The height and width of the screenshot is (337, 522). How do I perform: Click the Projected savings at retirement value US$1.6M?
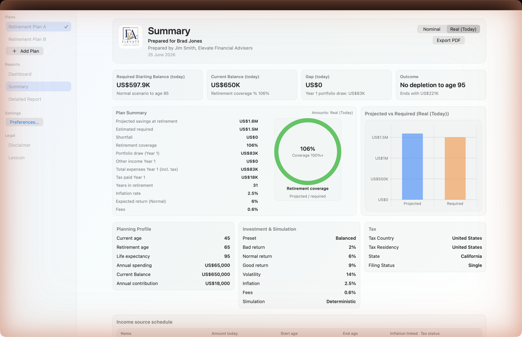coord(249,121)
